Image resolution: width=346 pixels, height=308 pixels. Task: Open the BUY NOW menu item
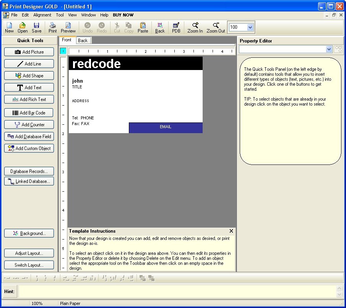pos(123,15)
